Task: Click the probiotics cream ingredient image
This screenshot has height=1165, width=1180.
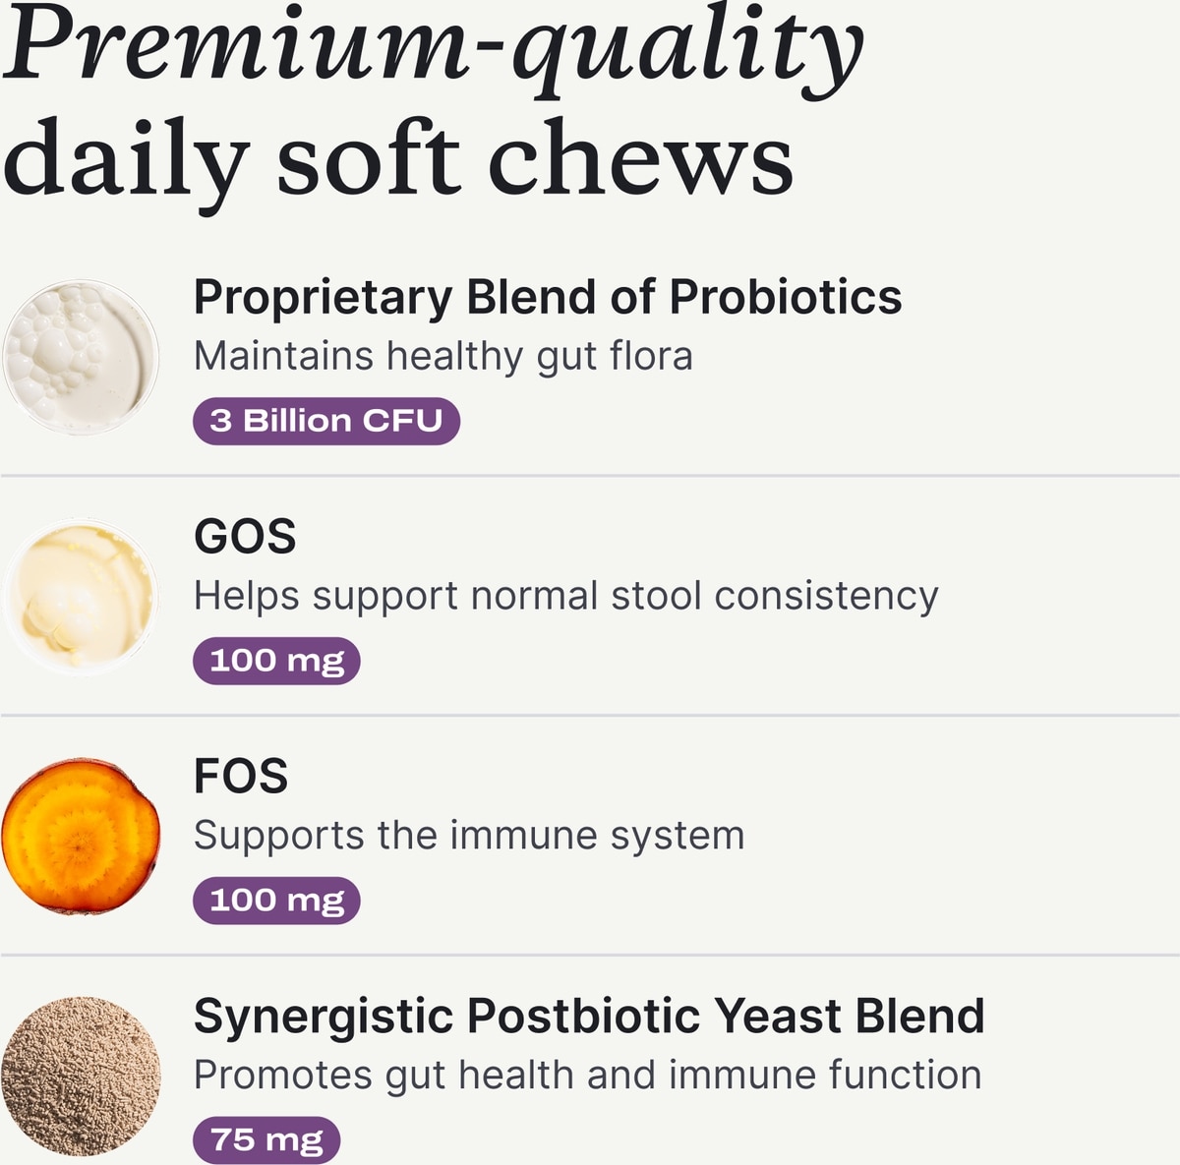Action: pyautogui.click(x=81, y=358)
